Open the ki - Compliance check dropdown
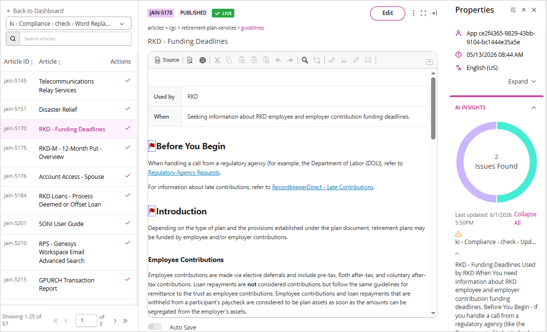547x332 pixels. coord(69,23)
